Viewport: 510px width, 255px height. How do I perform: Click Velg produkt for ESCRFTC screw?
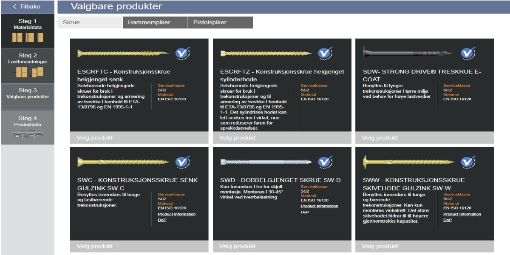139,138
